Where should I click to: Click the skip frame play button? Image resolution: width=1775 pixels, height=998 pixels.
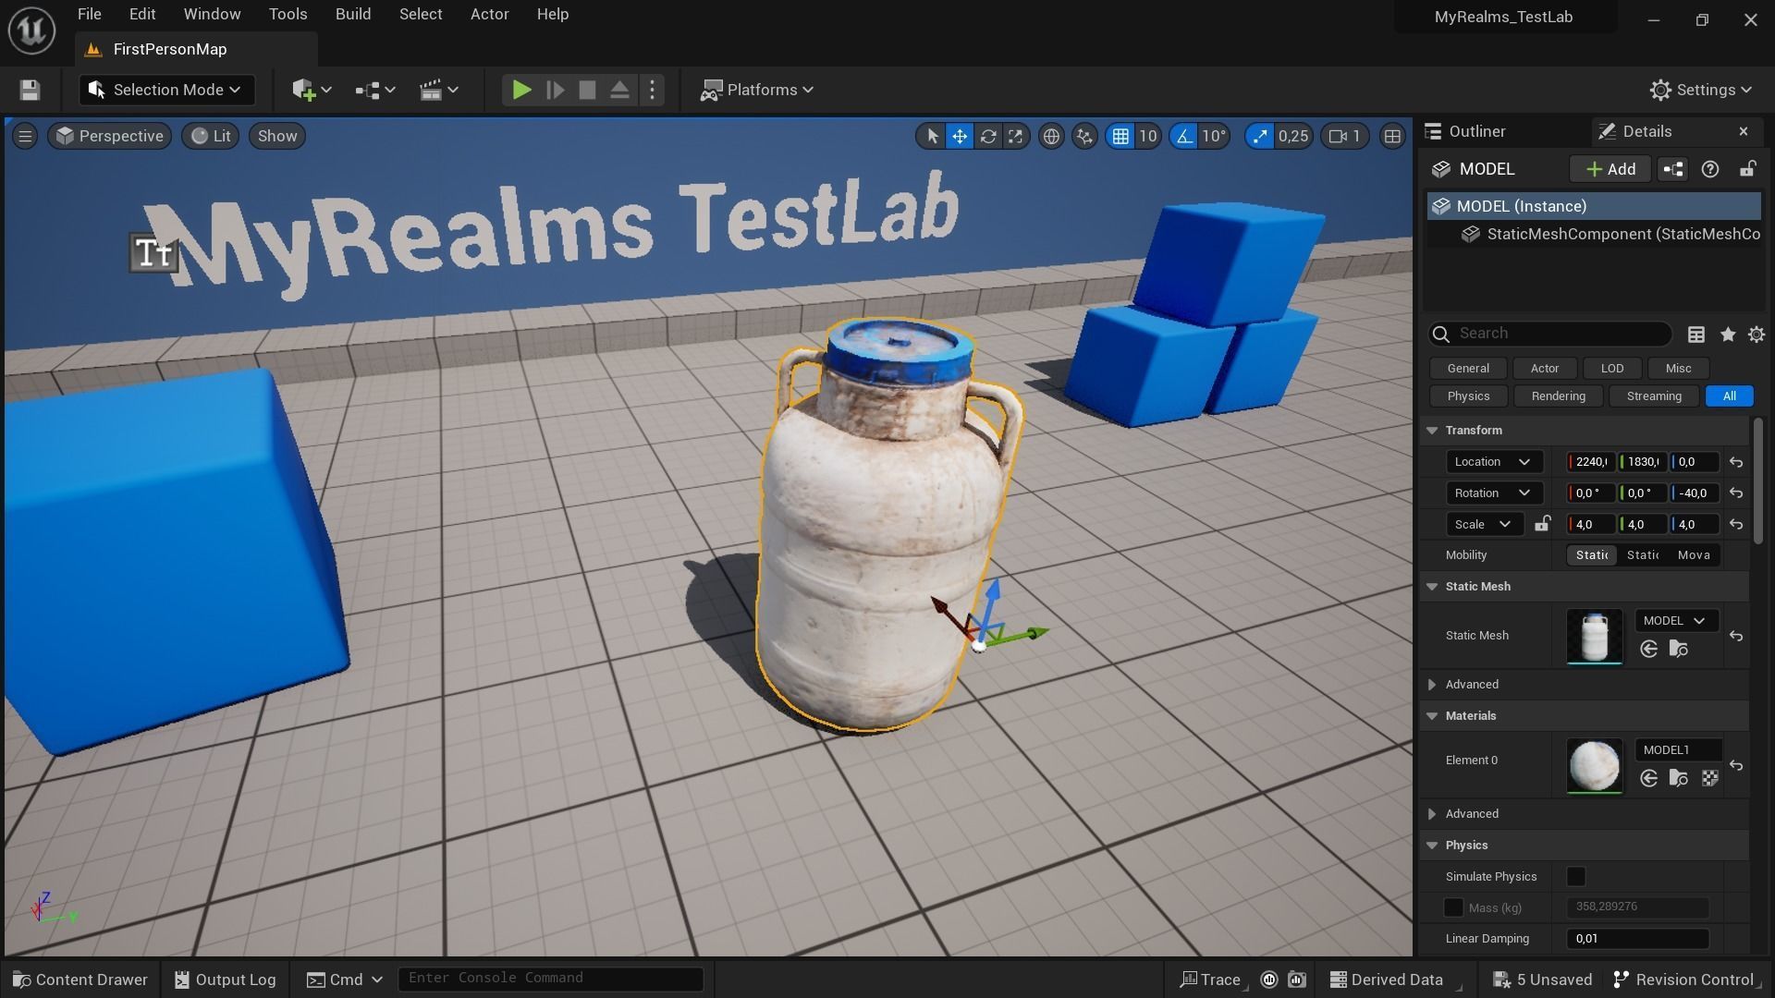coord(555,90)
